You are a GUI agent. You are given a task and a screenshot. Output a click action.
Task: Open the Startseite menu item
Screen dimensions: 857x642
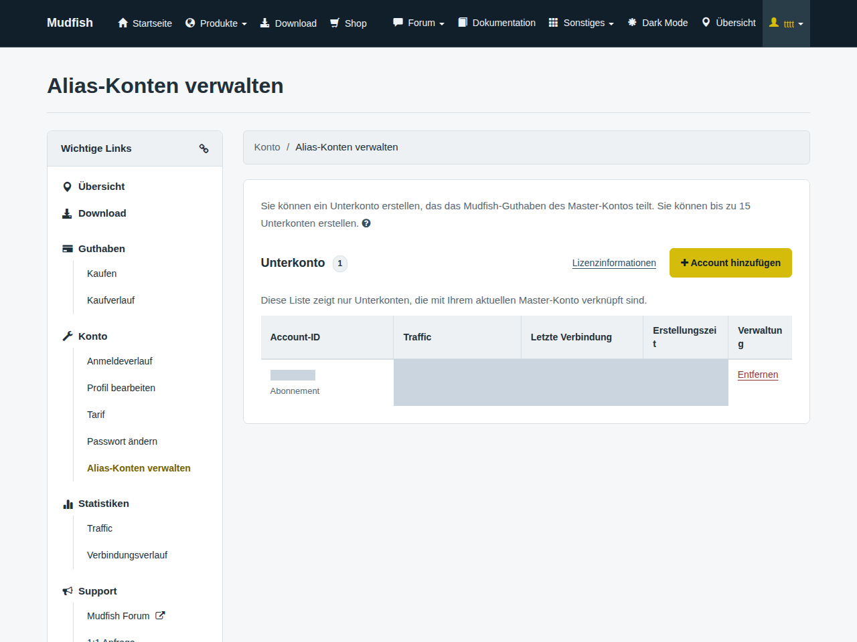coord(145,23)
